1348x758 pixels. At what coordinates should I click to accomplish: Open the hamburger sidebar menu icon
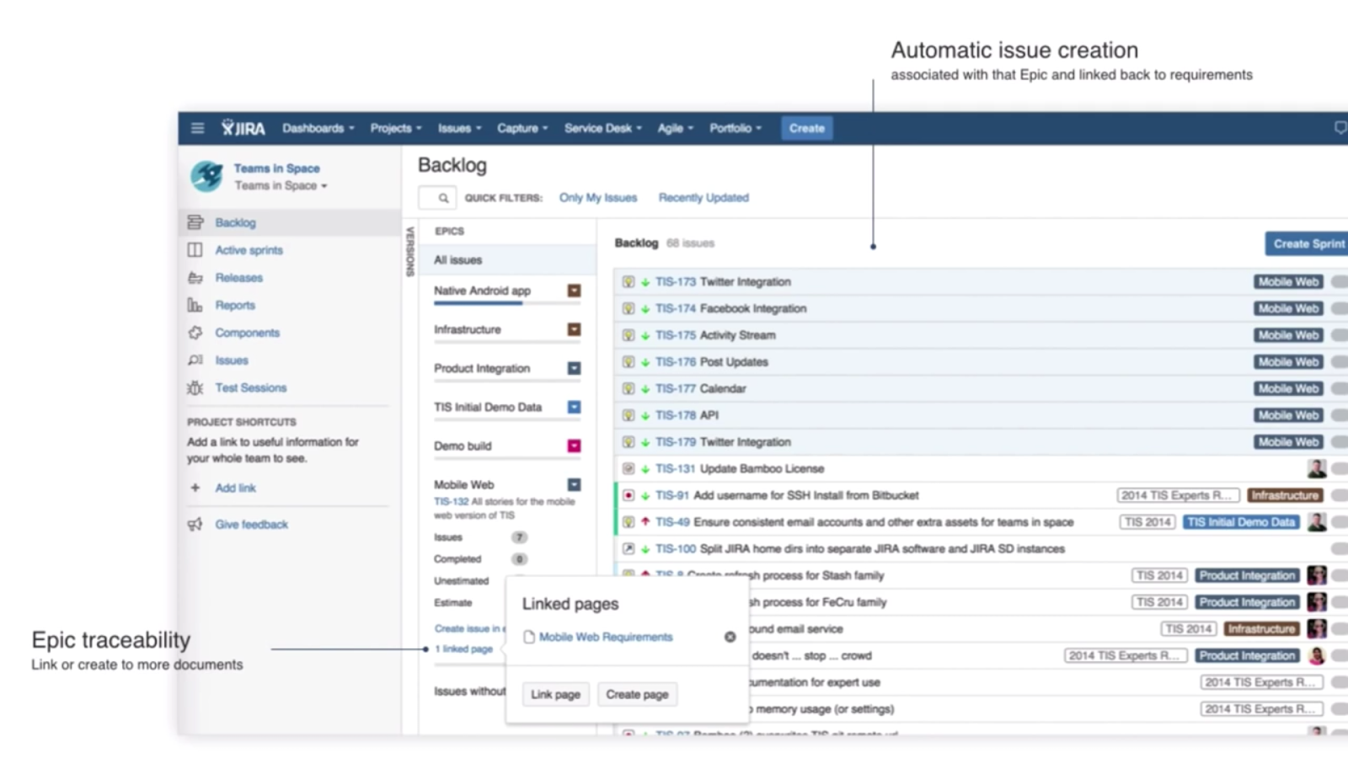pyautogui.click(x=197, y=128)
